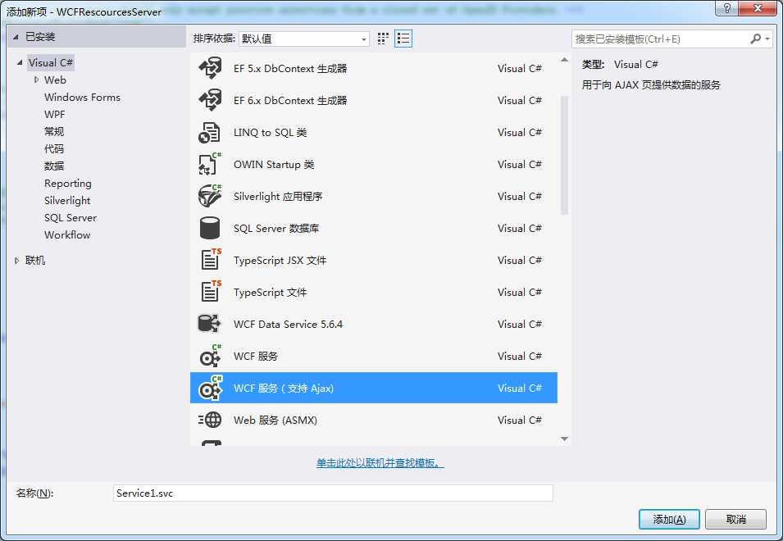Click the OWIN Startup class icon
783x541 pixels.
click(210, 164)
